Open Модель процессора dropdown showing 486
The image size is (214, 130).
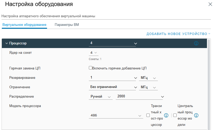pyautogui.click(x=116, y=115)
